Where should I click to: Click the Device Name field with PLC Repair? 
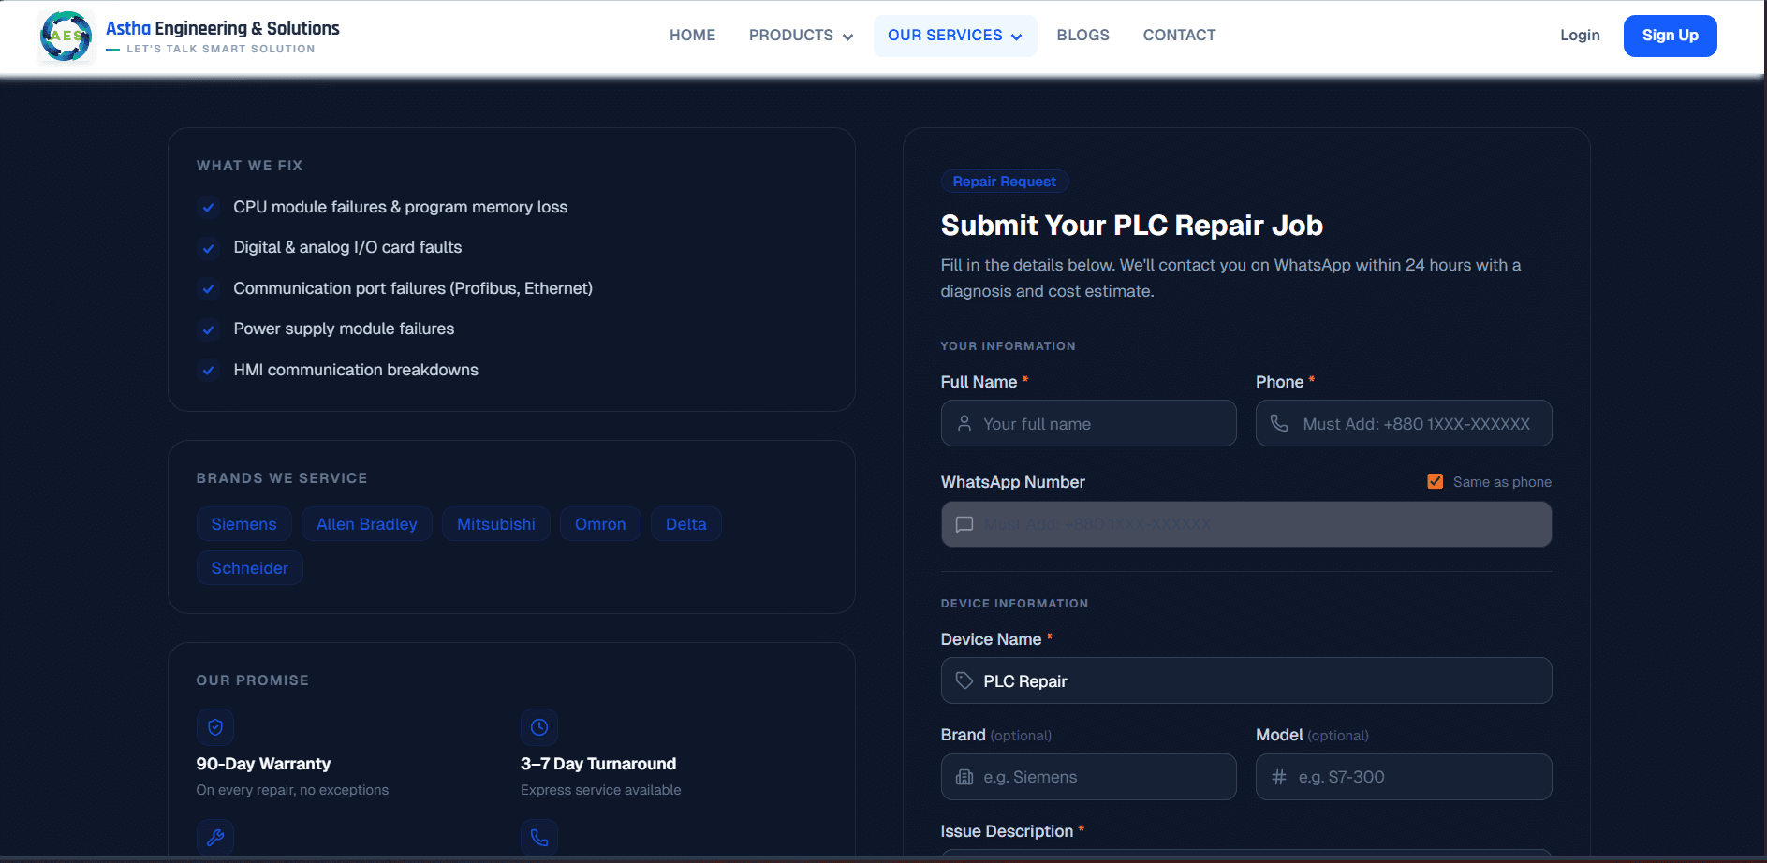(x=1246, y=680)
